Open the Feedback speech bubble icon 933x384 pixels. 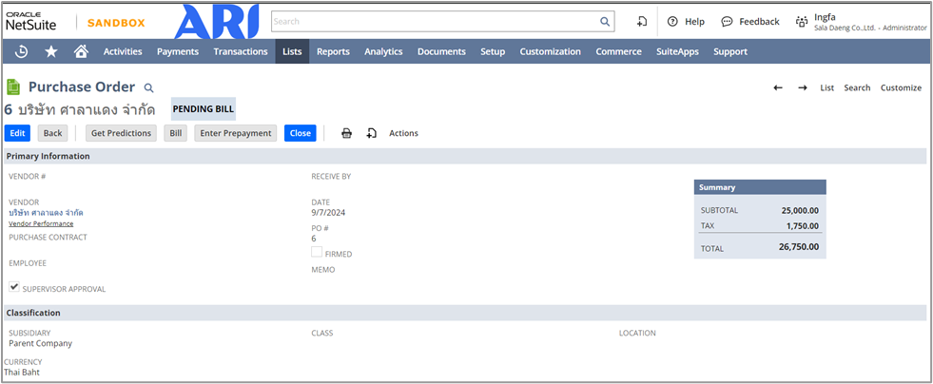(727, 22)
